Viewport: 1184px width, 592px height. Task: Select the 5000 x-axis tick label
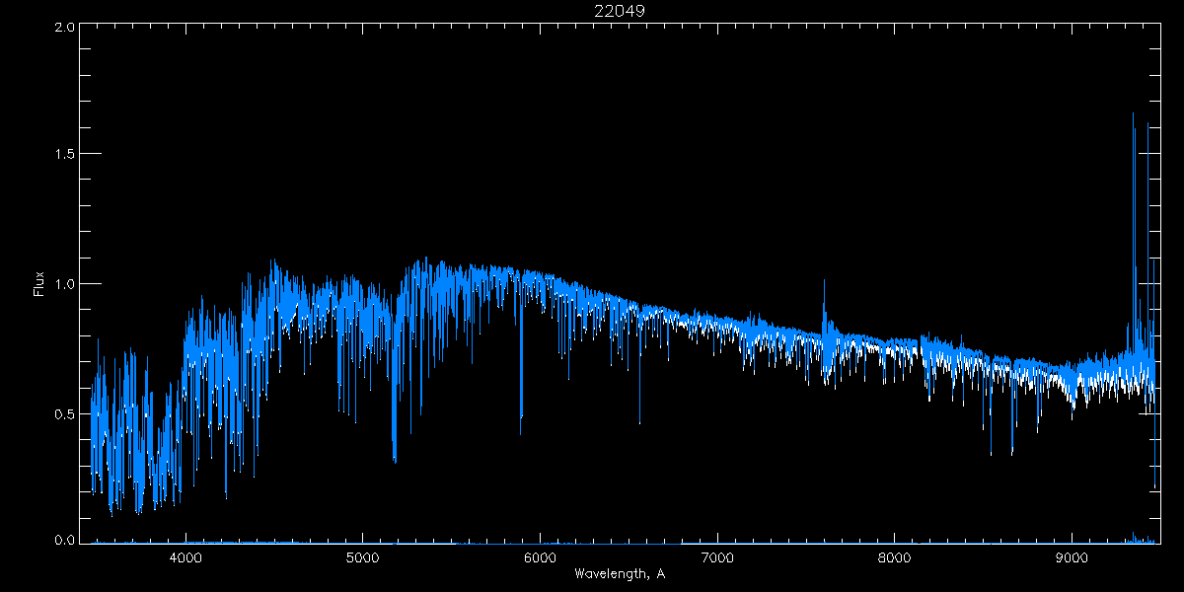(x=362, y=557)
